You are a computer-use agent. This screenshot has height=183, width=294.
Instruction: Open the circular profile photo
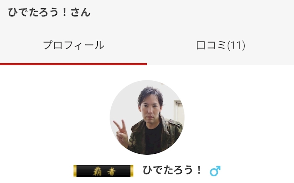point(147,117)
